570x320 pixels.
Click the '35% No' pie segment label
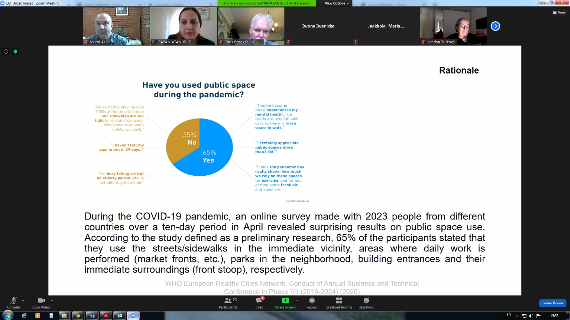(x=190, y=138)
